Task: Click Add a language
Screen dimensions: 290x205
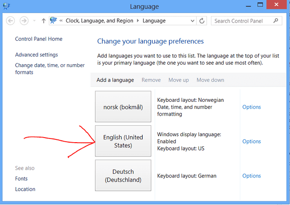Action: [115, 80]
